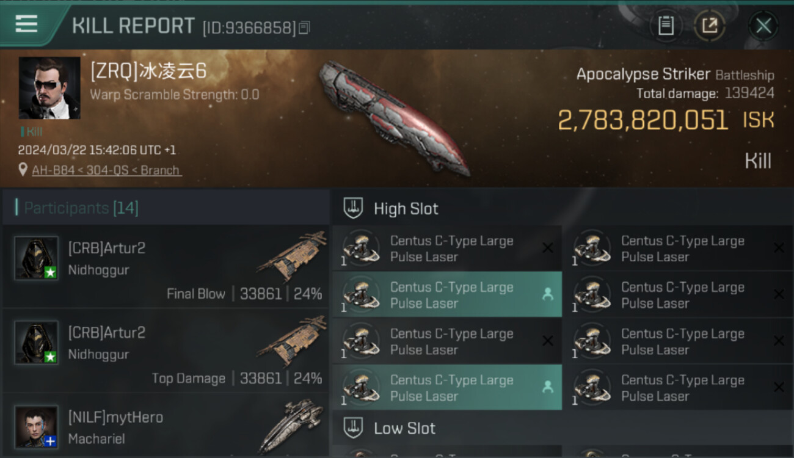Expand the Participants [14] header
Screen dimensions: 794x458
pyautogui.click(x=81, y=208)
